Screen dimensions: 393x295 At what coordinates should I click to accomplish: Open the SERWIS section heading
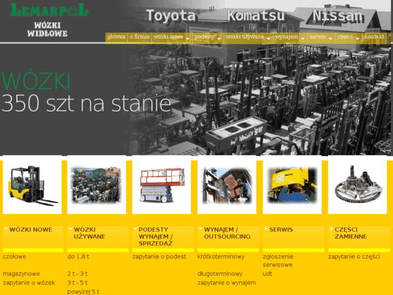coord(281,230)
